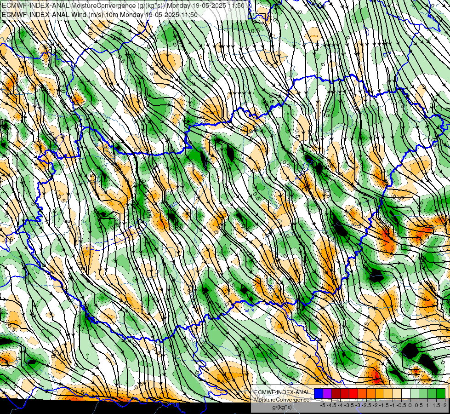Click the blue legend swatch left of -5
The height and width of the screenshot is (414, 450).
coord(319,393)
